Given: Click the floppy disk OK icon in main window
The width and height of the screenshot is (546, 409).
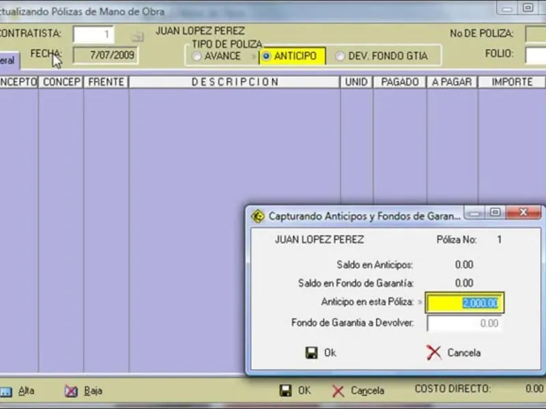Looking at the screenshot, I should click(285, 391).
